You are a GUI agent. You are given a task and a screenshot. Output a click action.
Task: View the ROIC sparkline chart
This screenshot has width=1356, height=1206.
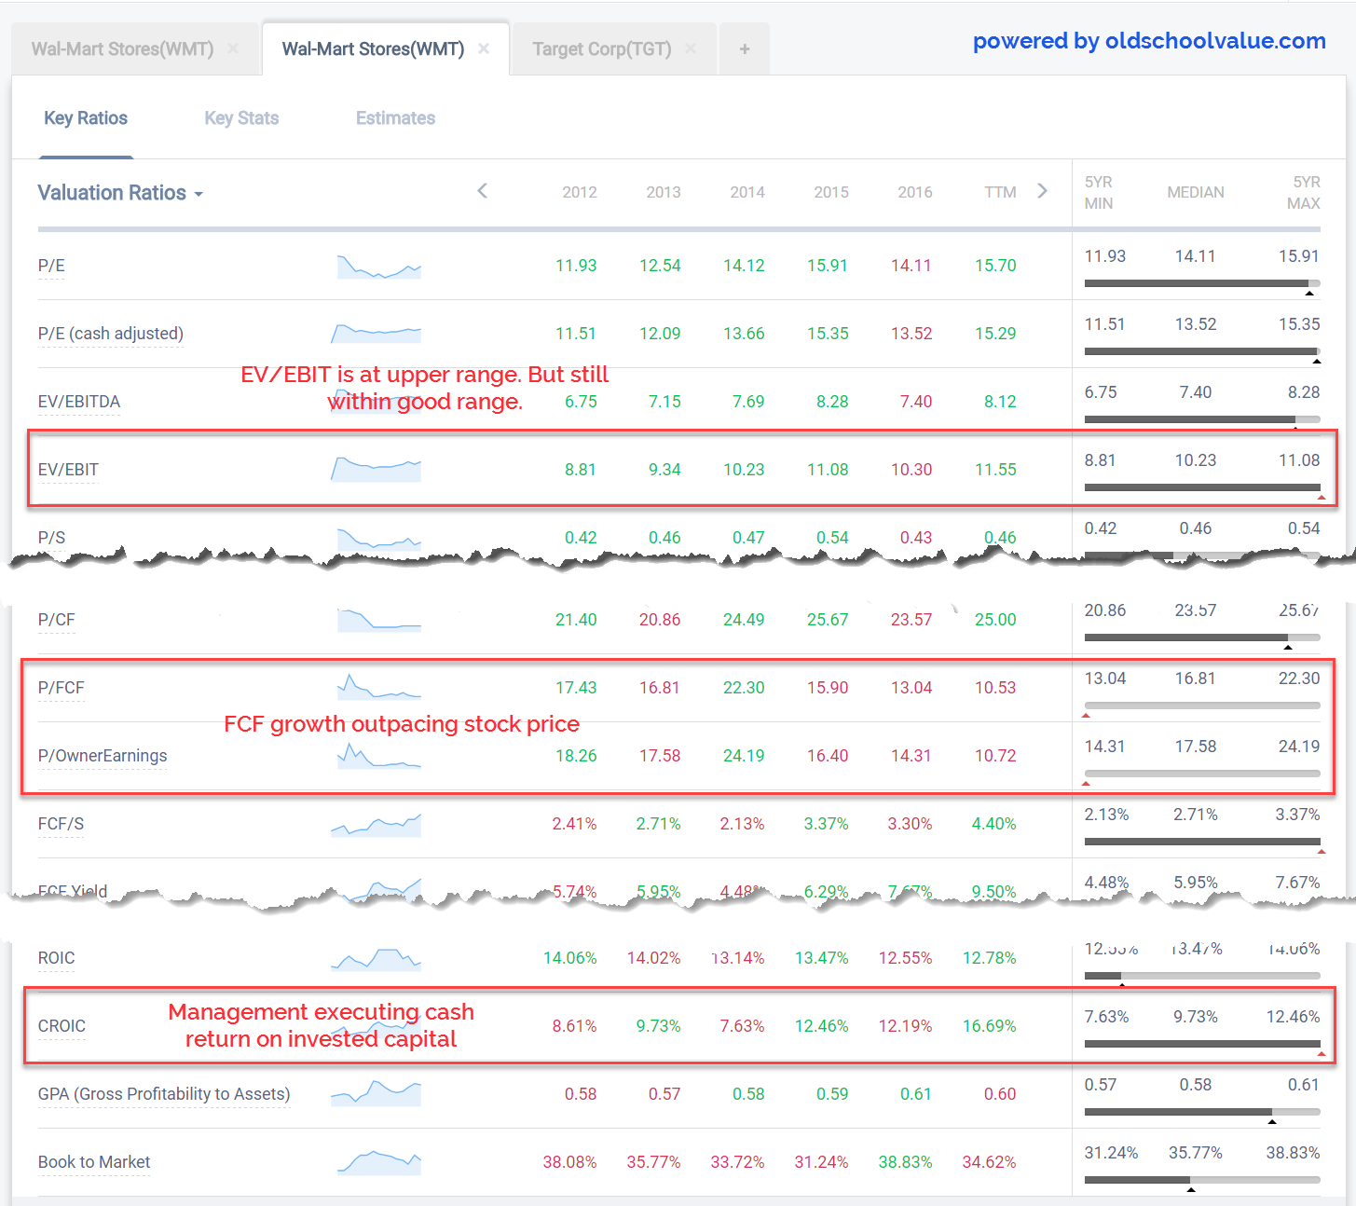coord(377,959)
